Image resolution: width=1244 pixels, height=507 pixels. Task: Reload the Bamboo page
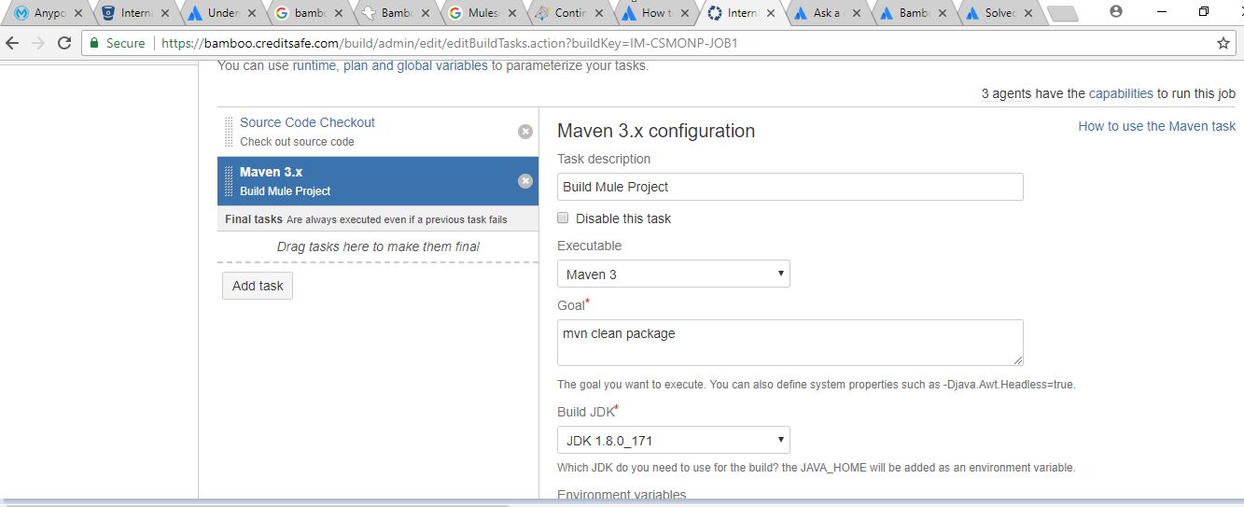pyautogui.click(x=64, y=43)
